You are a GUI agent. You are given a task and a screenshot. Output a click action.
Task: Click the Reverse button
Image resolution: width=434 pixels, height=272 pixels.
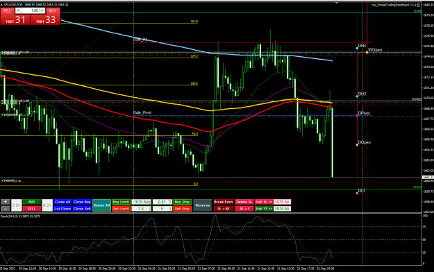[x=202, y=205]
